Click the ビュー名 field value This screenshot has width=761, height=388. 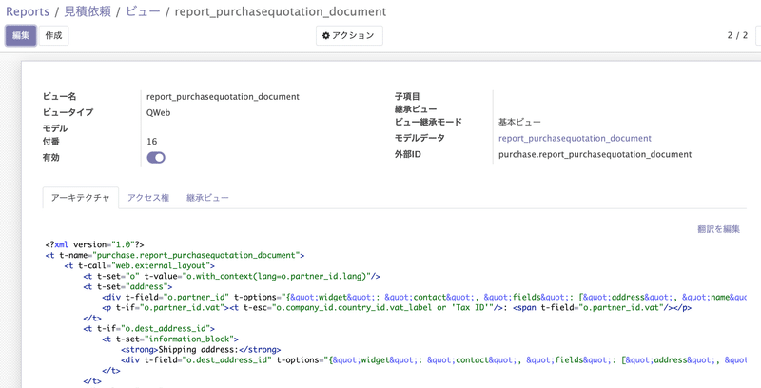(223, 96)
